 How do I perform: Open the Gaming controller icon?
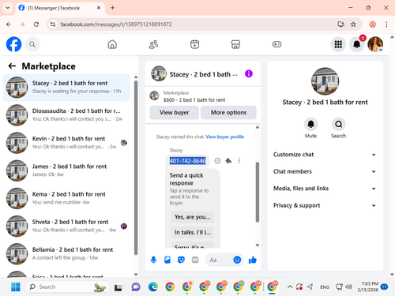[x=276, y=44]
